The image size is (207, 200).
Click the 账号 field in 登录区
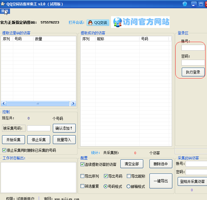point(193,48)
